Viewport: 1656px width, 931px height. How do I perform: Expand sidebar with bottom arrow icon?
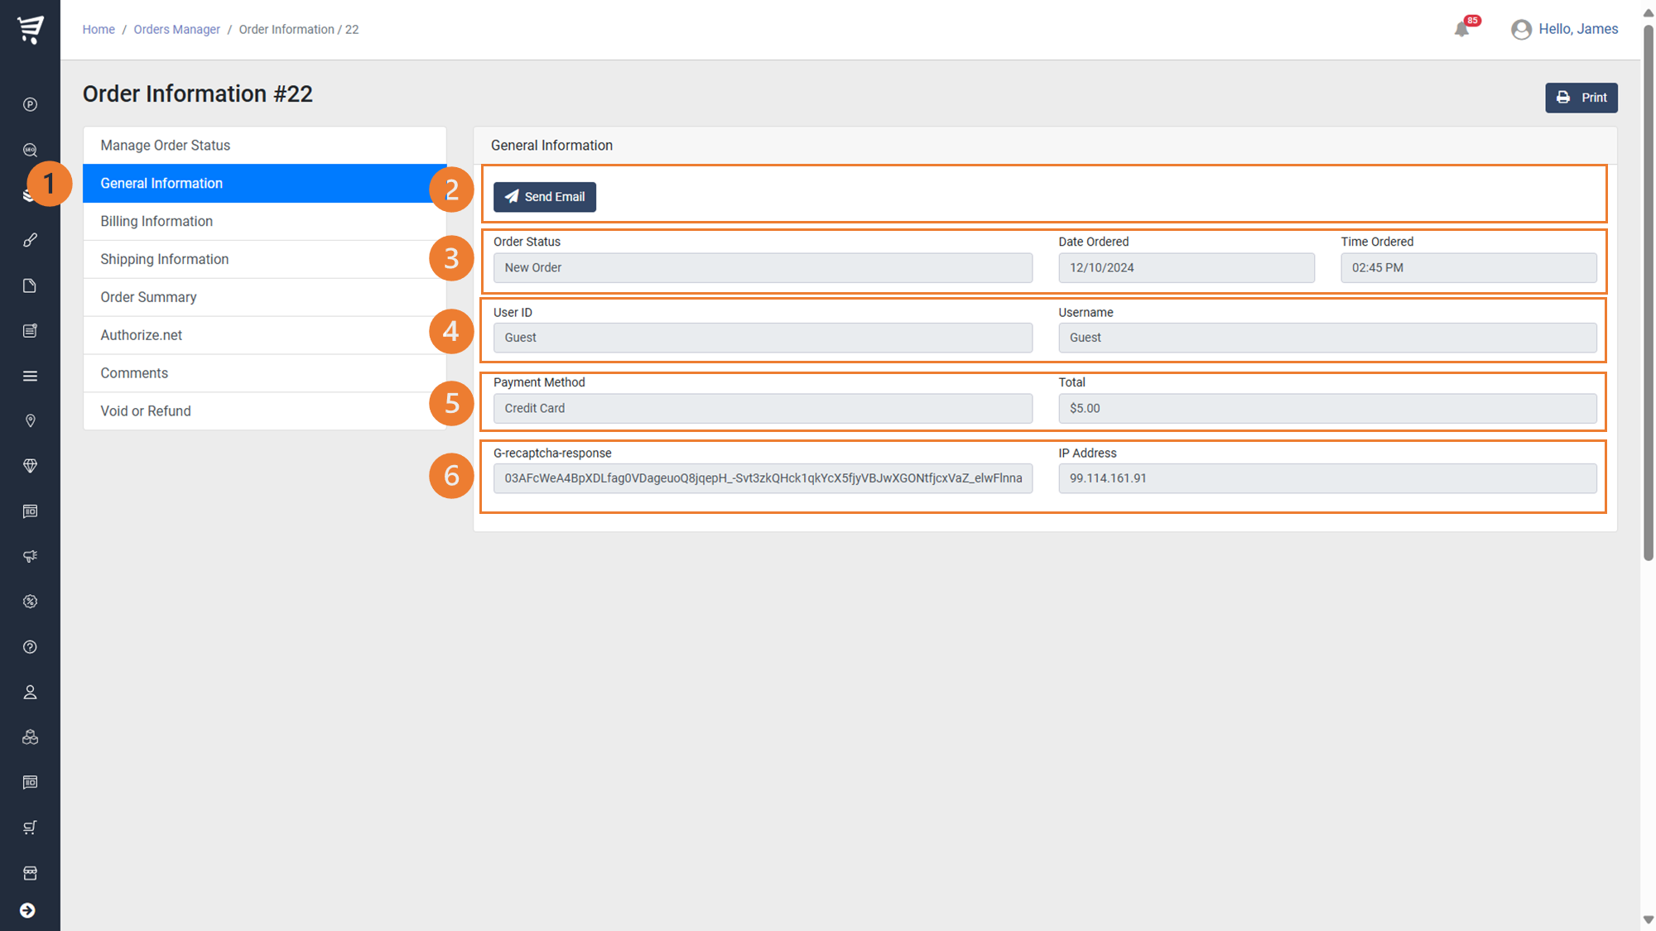coord(27,910)
